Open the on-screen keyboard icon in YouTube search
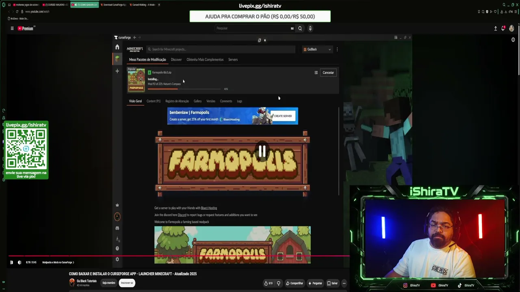 pyautogui.click(x=292, y=28)
